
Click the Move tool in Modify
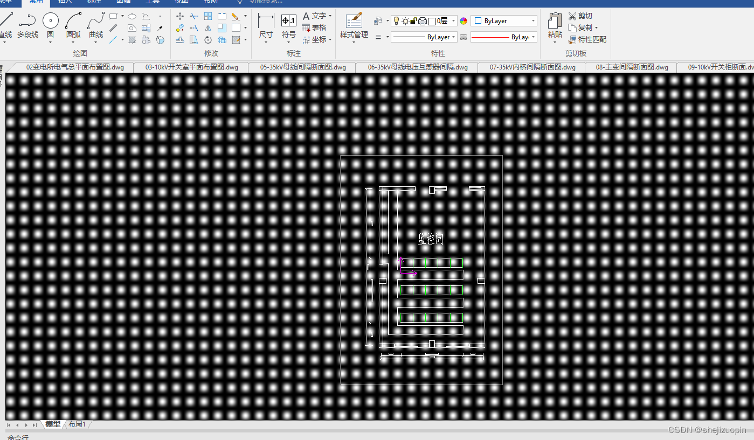point(180,16)
